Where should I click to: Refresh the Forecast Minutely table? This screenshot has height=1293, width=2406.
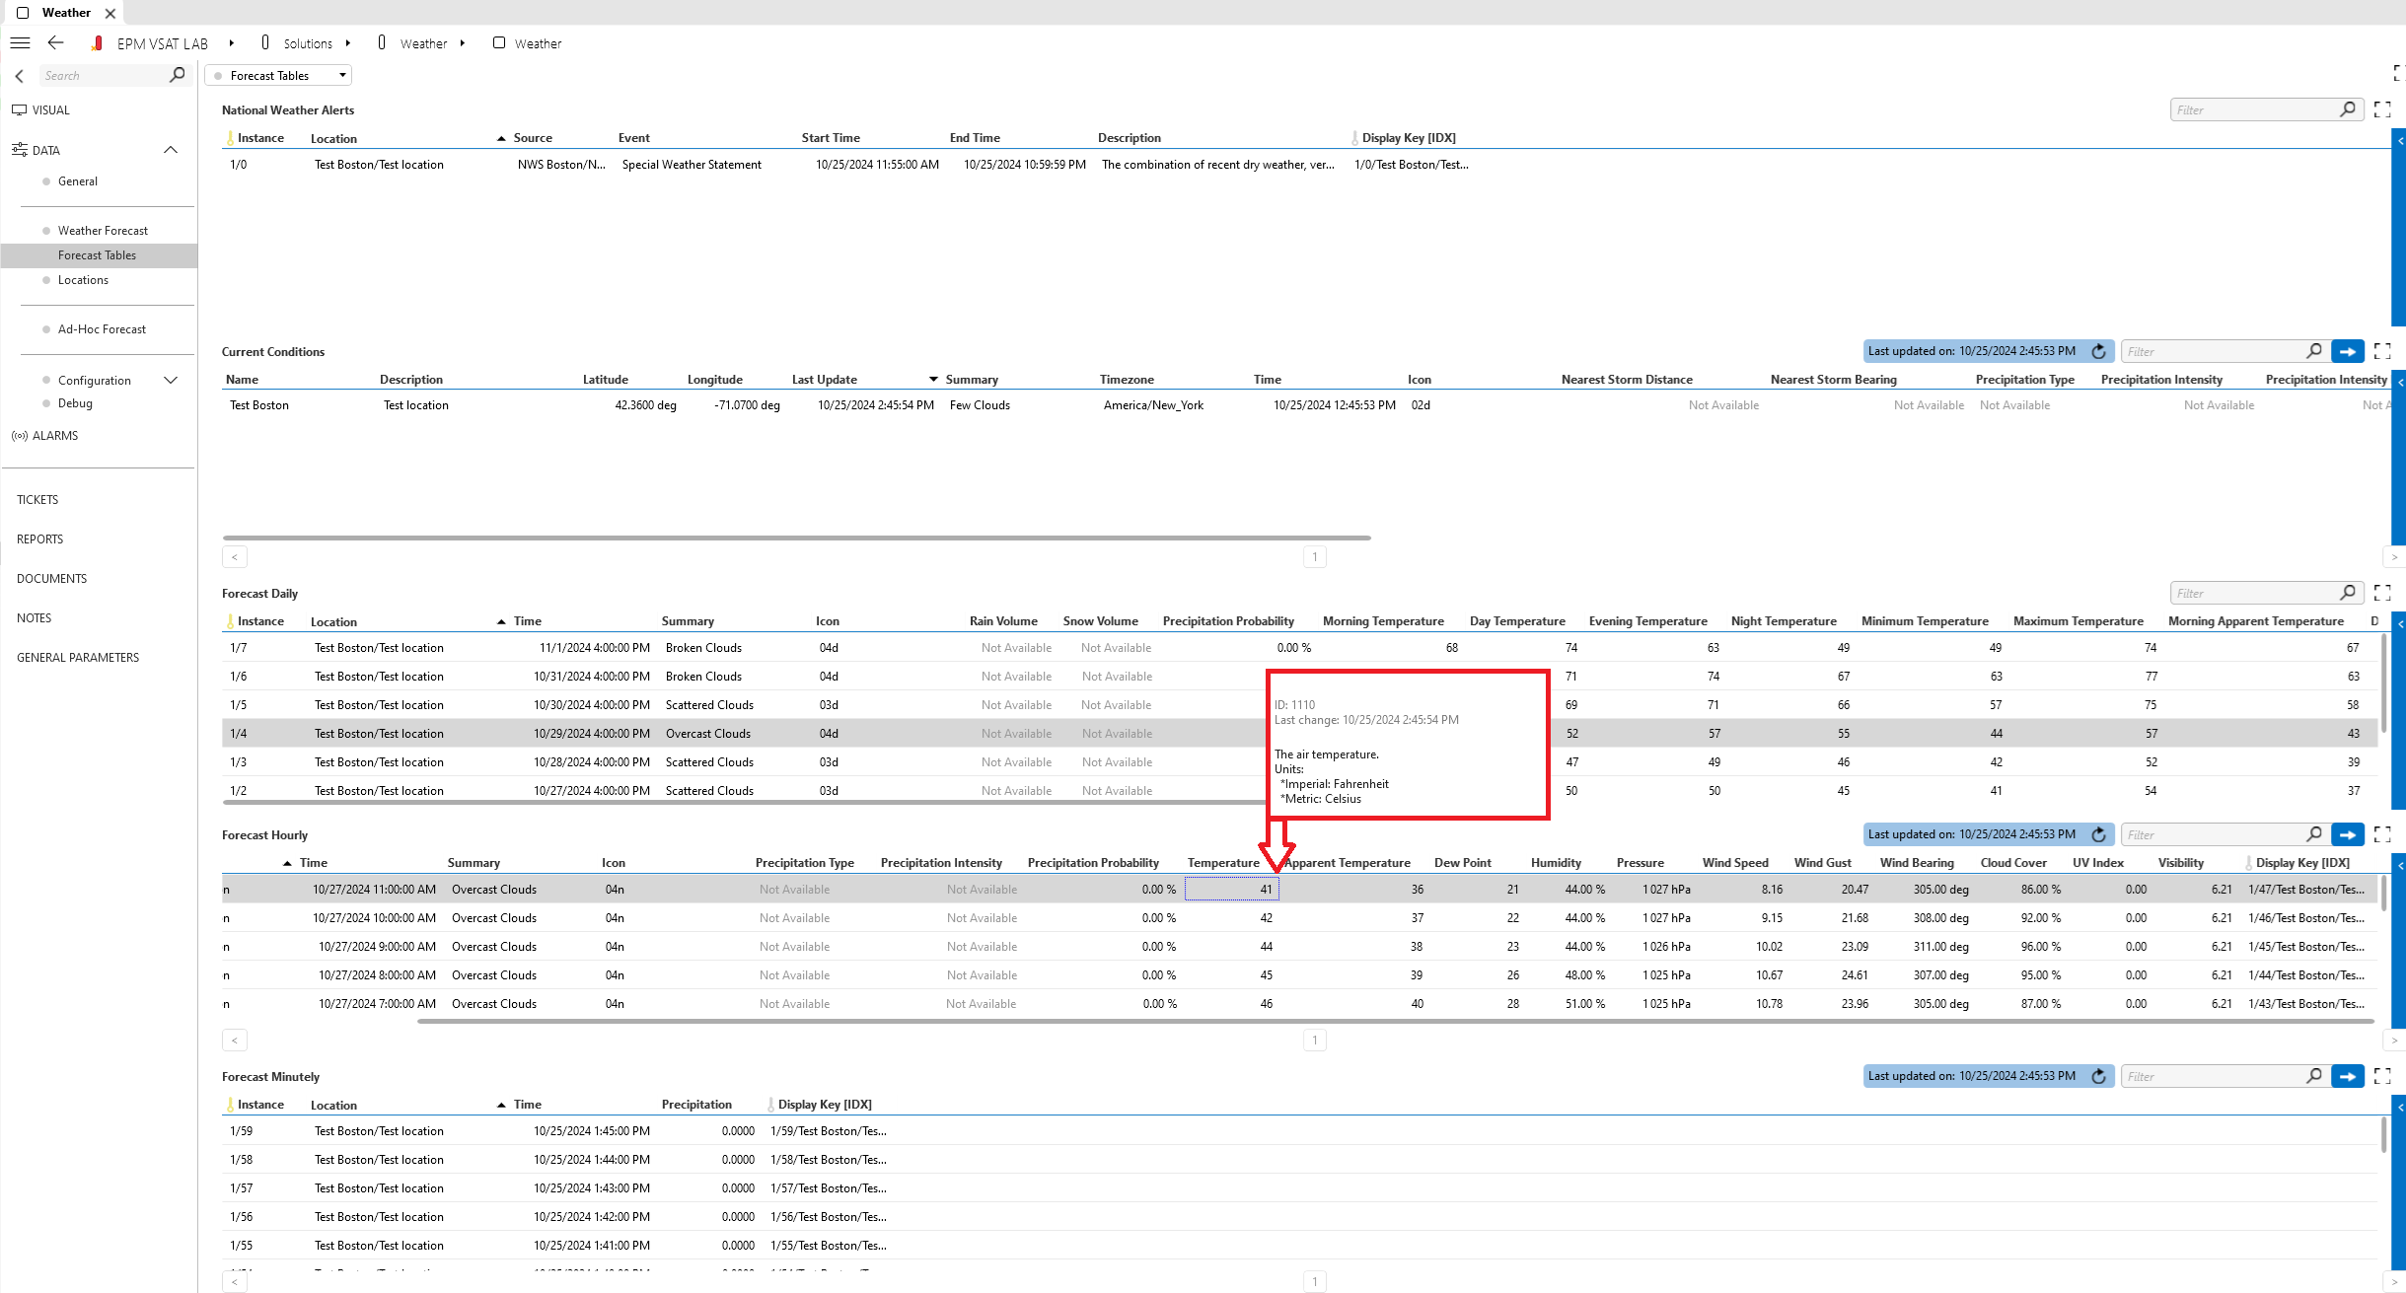(x=2098, y=1076)
